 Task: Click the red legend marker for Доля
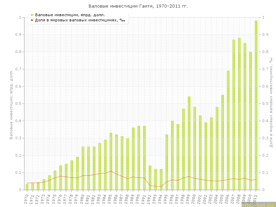click(x=32, y=20)
